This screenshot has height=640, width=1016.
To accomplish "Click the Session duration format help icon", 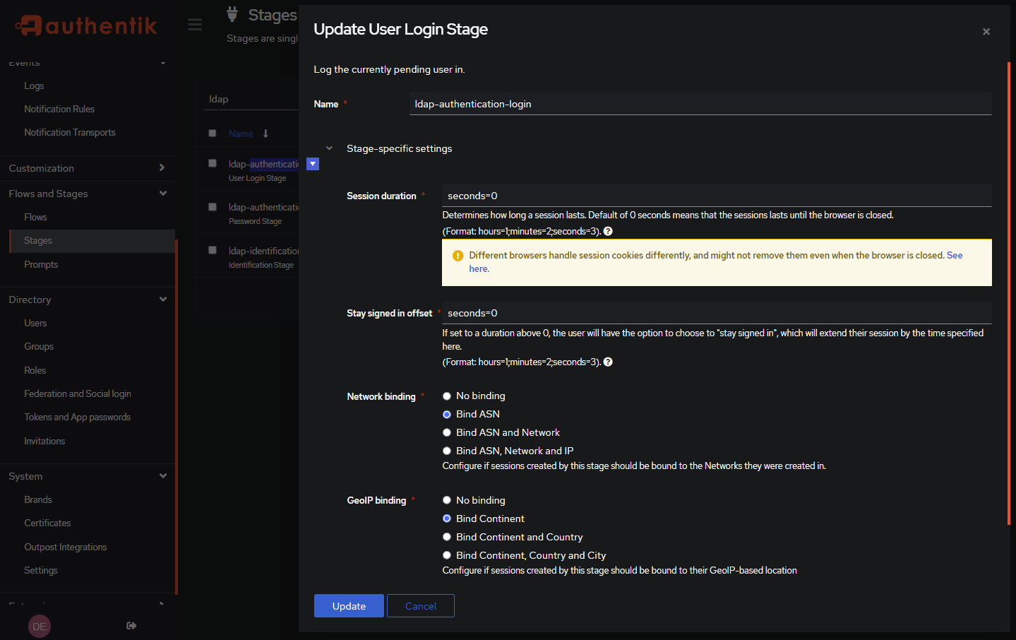I will 607,230.
